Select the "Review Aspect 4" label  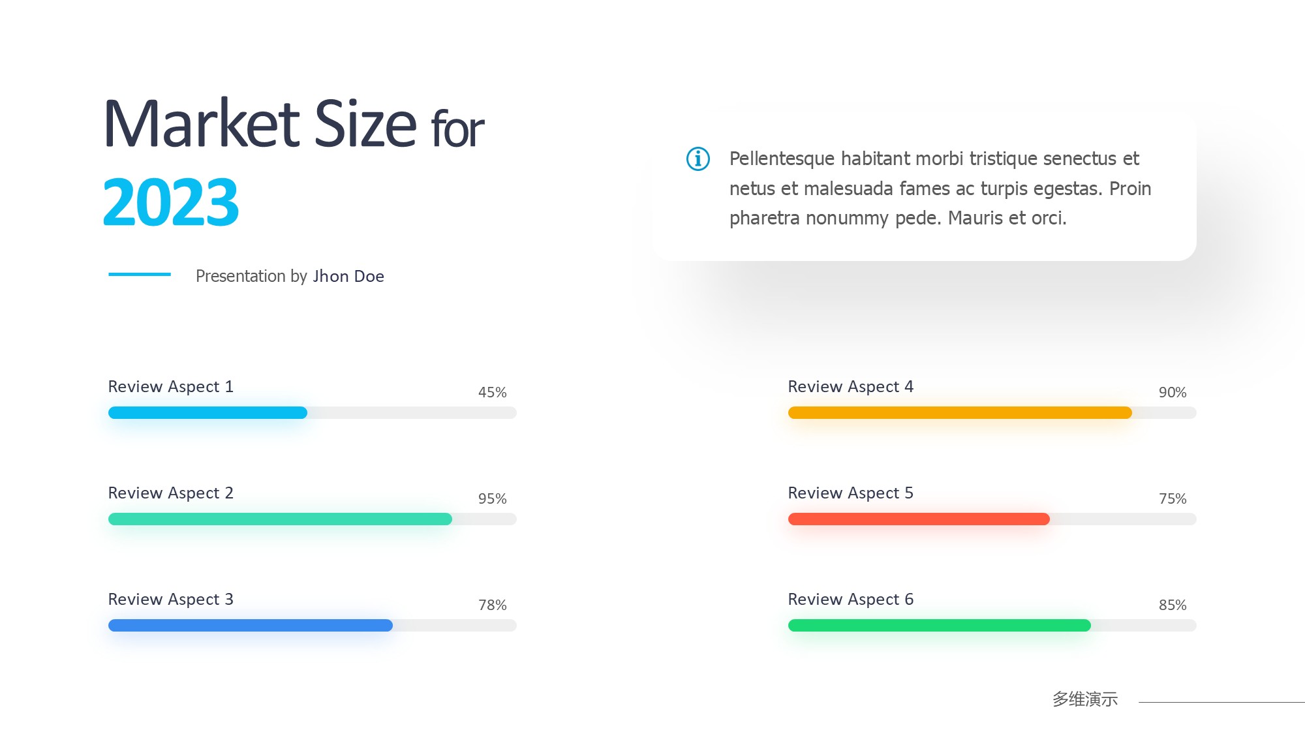pos(850,386)
